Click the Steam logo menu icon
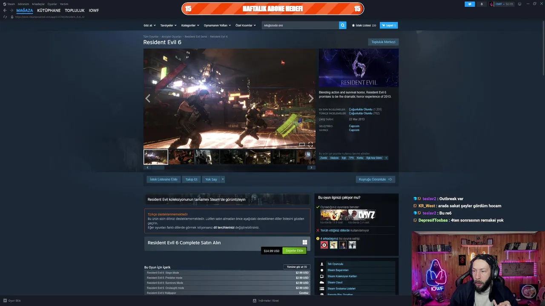 (x=5, y=4)
